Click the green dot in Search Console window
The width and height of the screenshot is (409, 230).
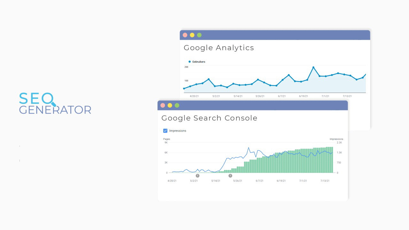(x=177, y=105)
